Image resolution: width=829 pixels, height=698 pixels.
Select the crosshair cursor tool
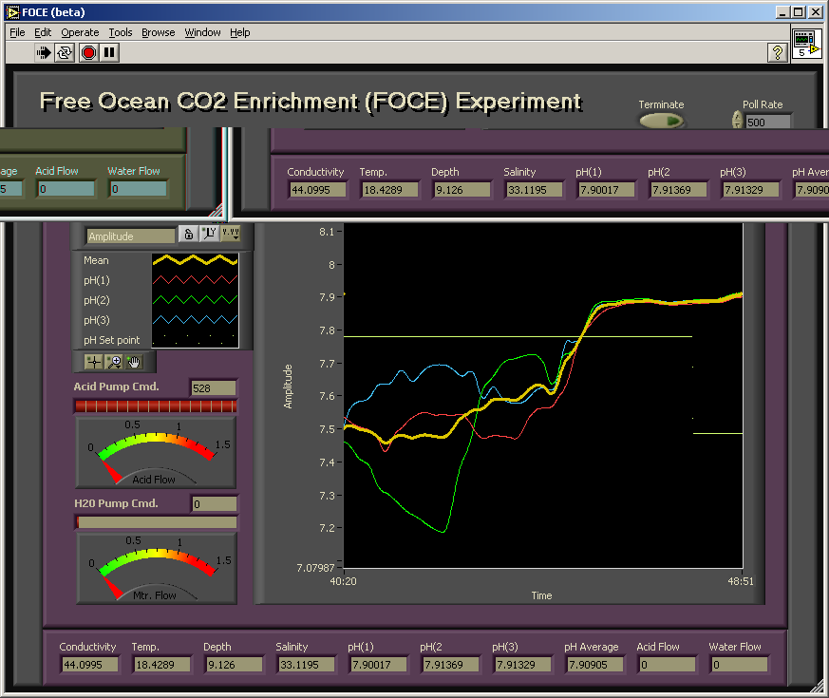(94, 362)
